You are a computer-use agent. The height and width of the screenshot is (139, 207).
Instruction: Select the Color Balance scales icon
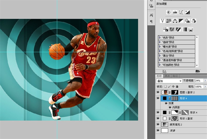(175, 21)
